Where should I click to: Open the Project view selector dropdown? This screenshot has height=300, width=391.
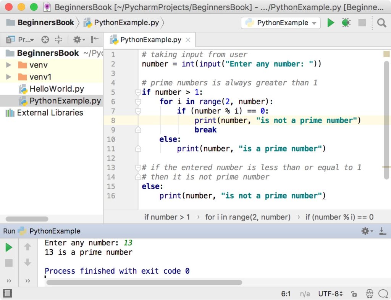[20, 40]
